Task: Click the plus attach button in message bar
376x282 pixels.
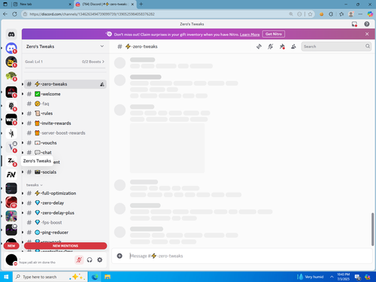Action: point(120,256)
